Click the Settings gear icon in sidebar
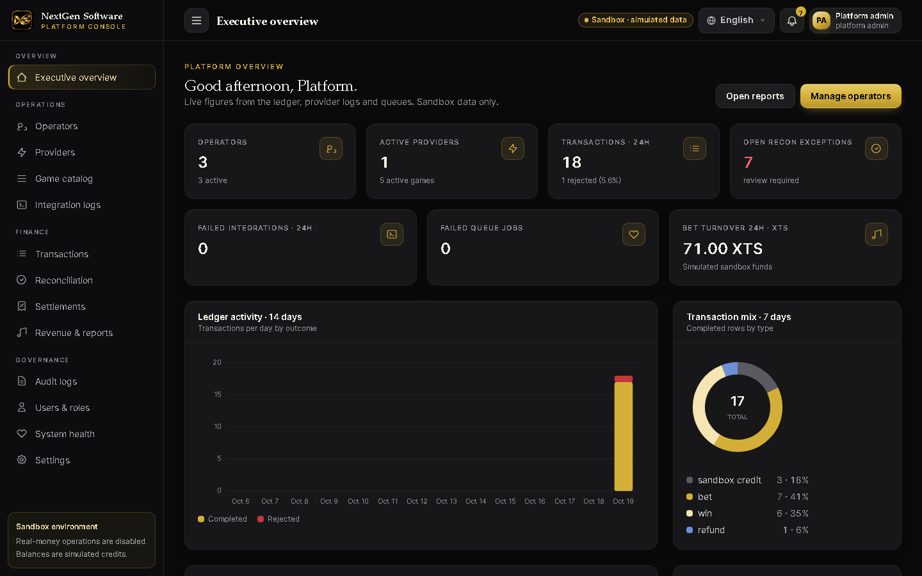922x576 pixels. pyautogui.click(x=22, y=460)
